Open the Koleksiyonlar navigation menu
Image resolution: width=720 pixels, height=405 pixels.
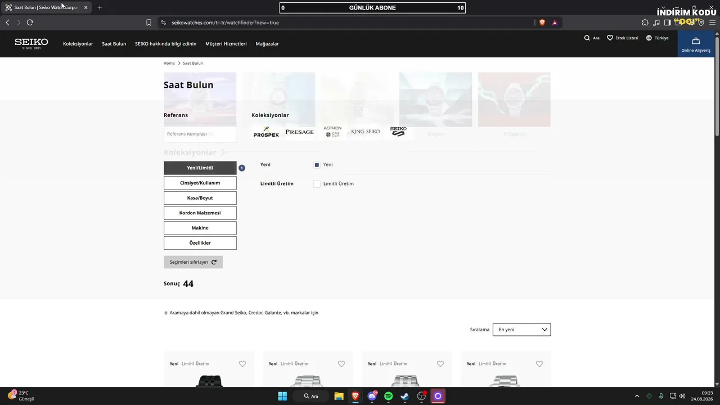[78, 44]
